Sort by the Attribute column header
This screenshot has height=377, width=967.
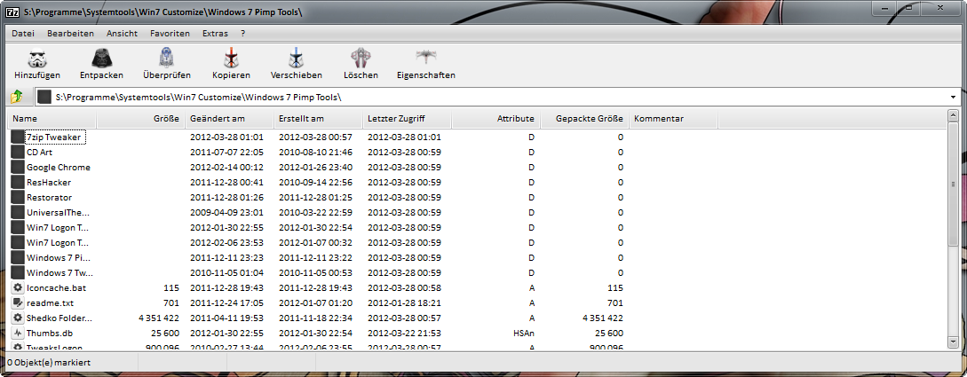tap(495, 119)
